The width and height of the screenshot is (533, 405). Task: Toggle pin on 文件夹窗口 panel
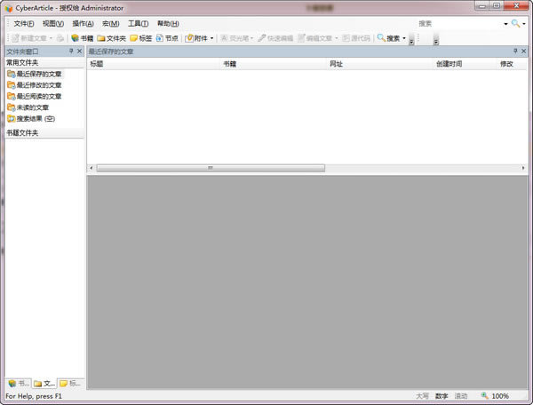tap(71, 52)
